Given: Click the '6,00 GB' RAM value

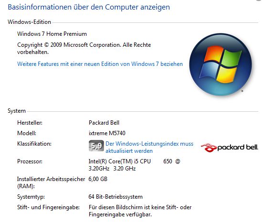Looking at the screenshot, I should pyautogui.click(x=98, y=179).
